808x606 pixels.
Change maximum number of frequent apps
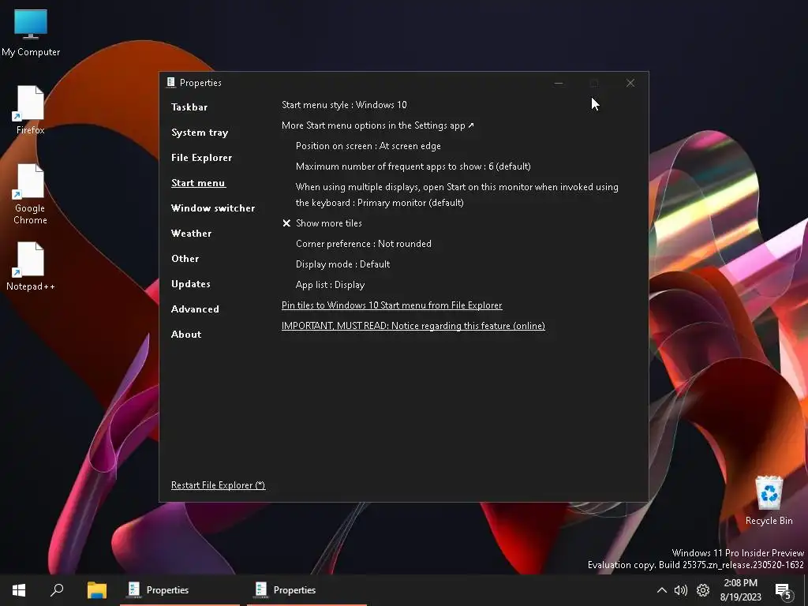[413, 166]
